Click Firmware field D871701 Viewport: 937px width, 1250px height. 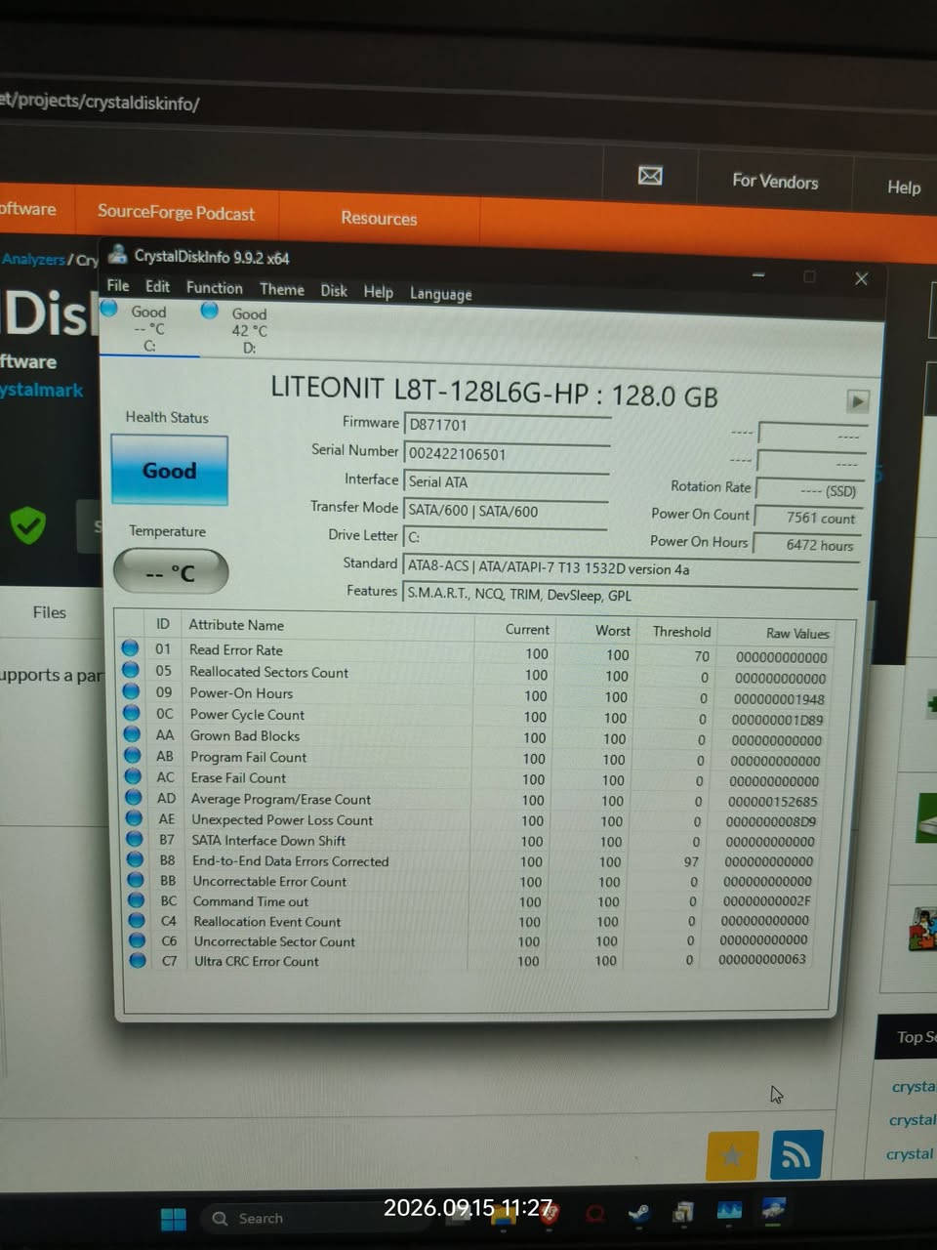click(x=508, y=425)
